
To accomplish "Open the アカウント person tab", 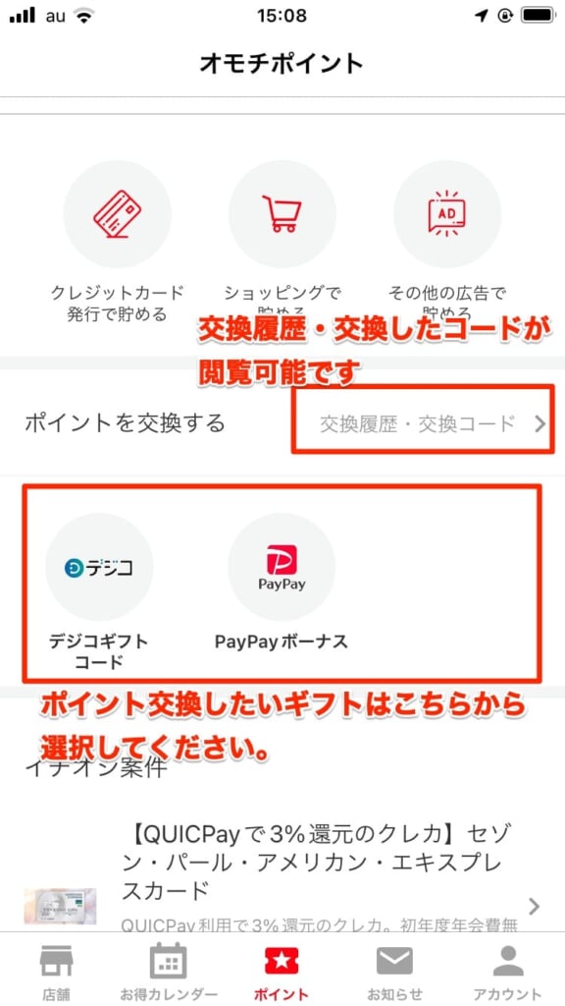I will pyautogui.click(x=507, y=971).
